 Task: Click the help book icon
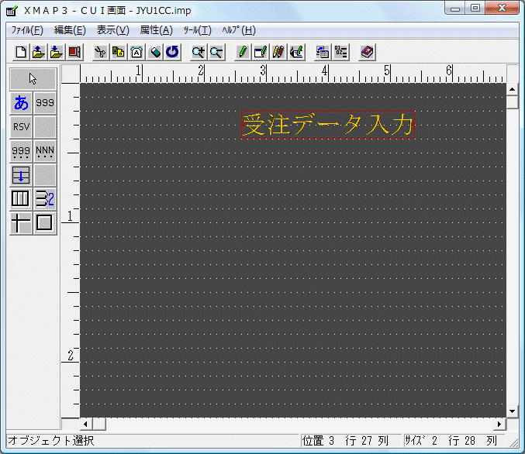coord(367,52)
